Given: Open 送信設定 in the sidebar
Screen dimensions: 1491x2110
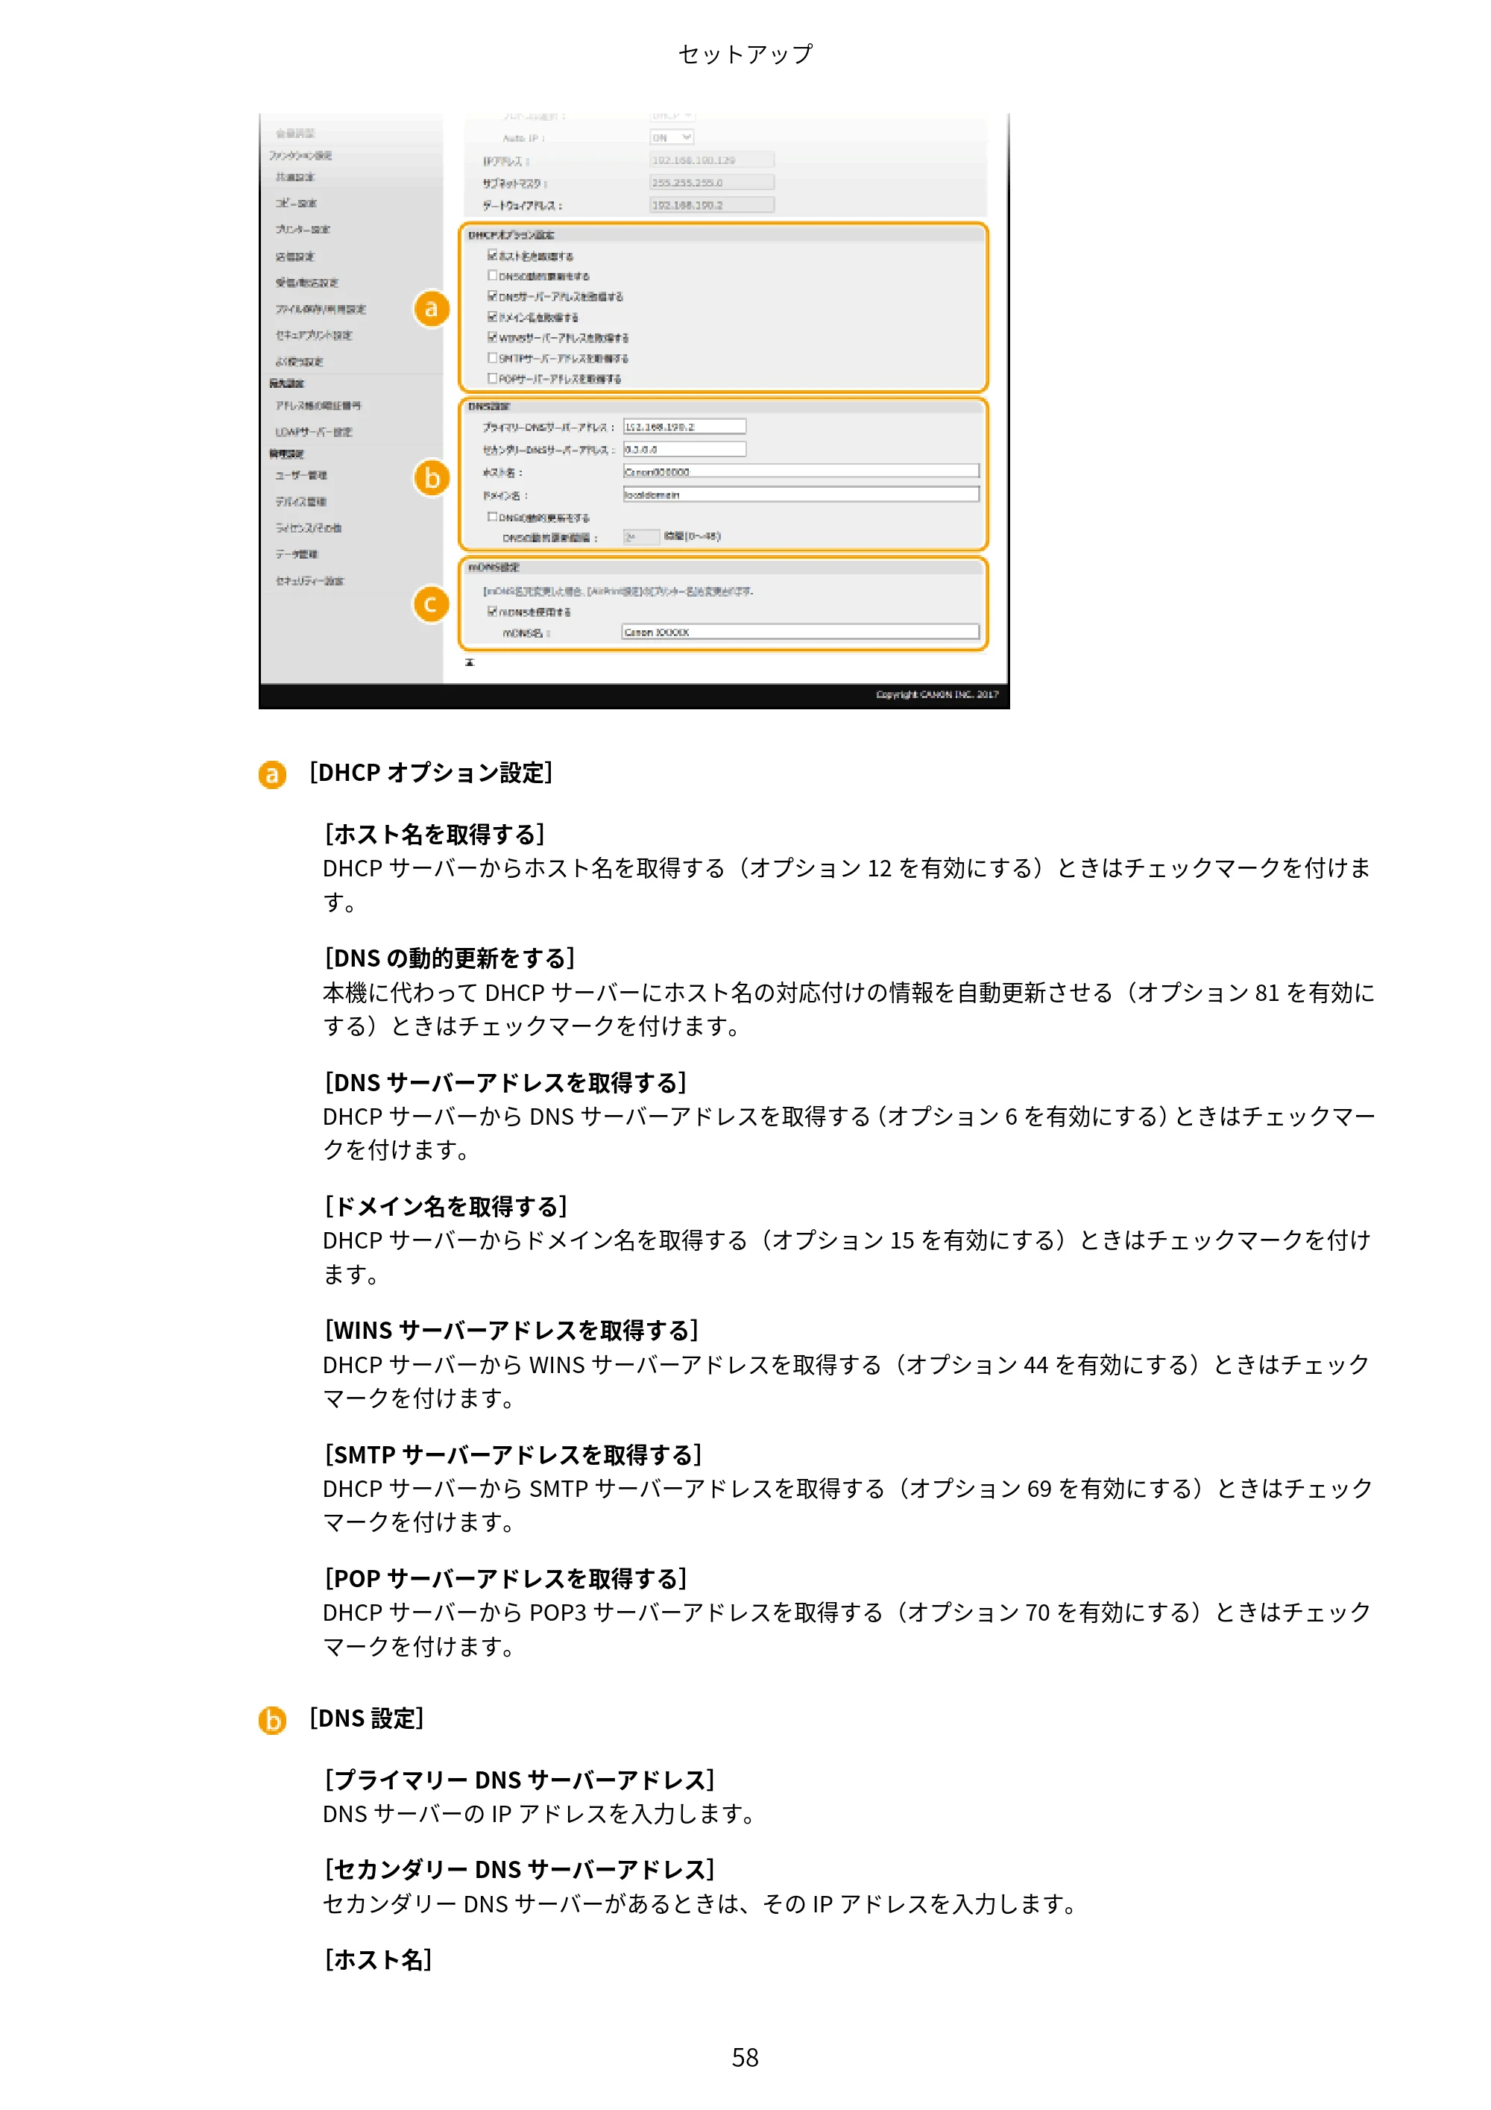Looking at the screenshot, I should [295, 257].
